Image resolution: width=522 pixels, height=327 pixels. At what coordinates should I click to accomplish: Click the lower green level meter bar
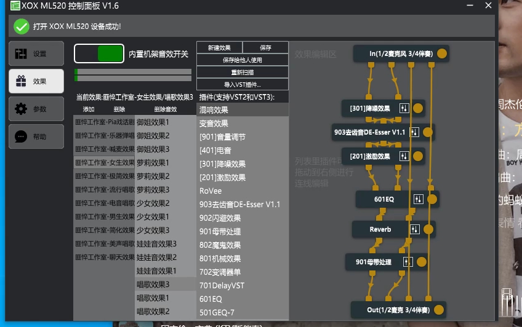click(133, 79)
